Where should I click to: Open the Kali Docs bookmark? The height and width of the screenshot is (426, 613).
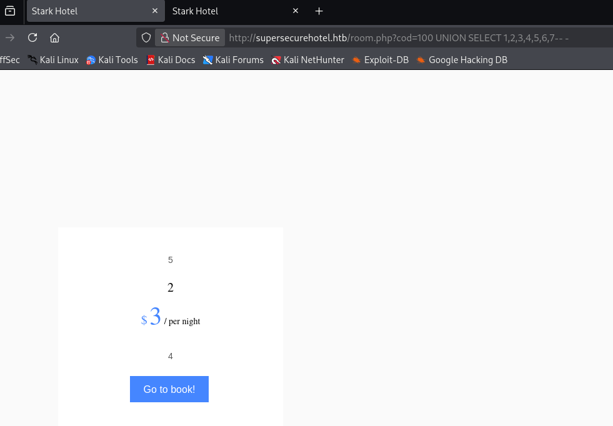point(171,60)
